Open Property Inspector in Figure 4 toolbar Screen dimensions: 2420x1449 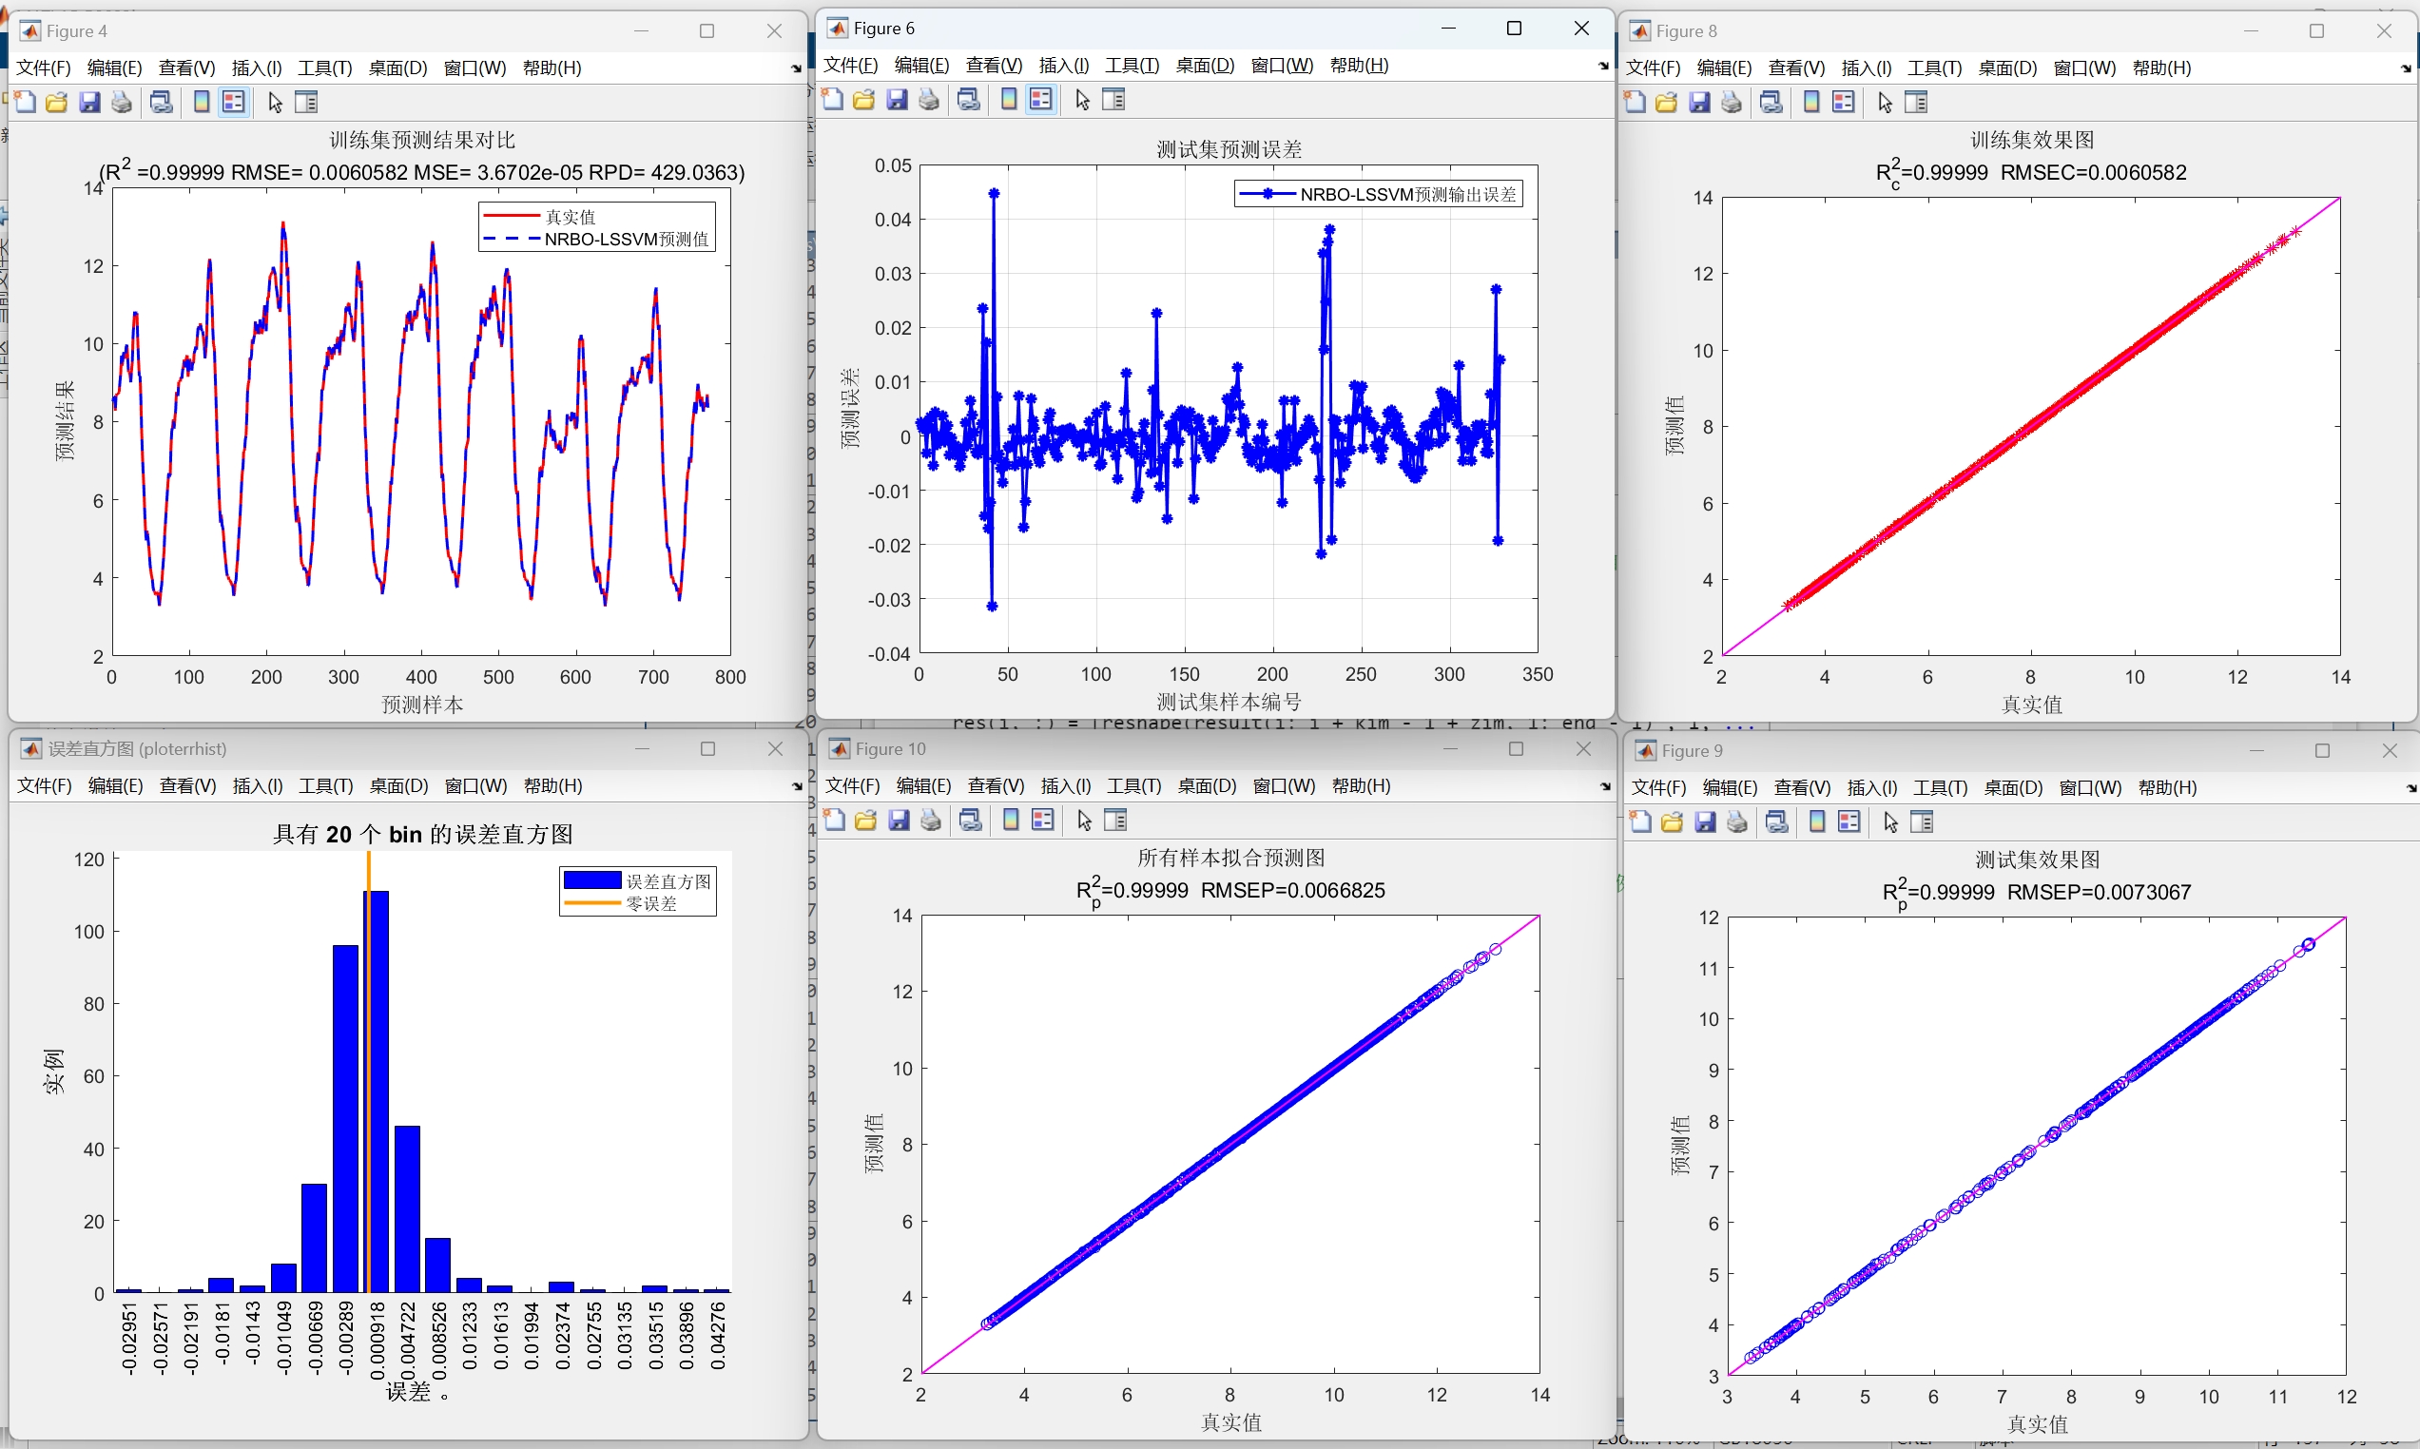[x=306, y=103]
